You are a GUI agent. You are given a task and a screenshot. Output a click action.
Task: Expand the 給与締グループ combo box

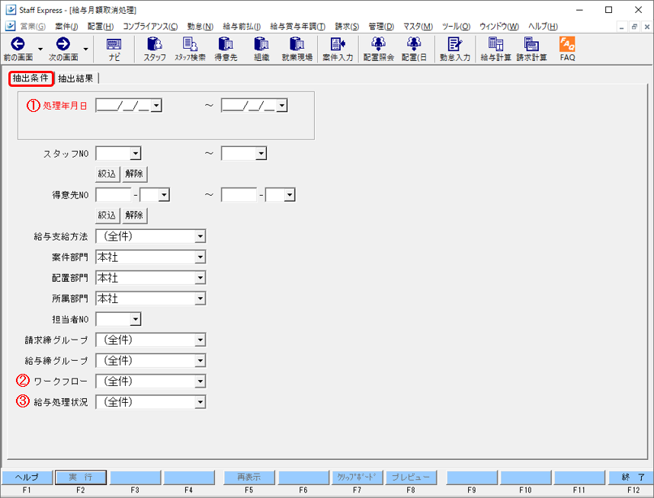200,361
